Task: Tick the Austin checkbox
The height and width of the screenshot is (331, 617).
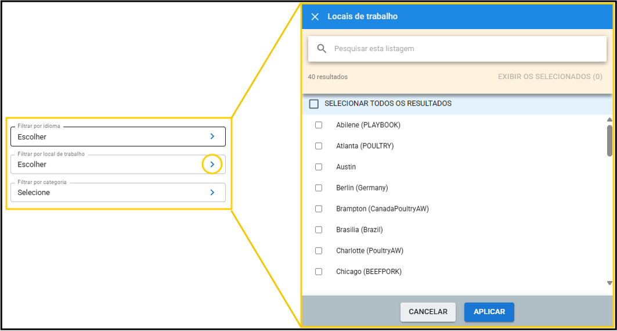Action: tap(319, 167)
